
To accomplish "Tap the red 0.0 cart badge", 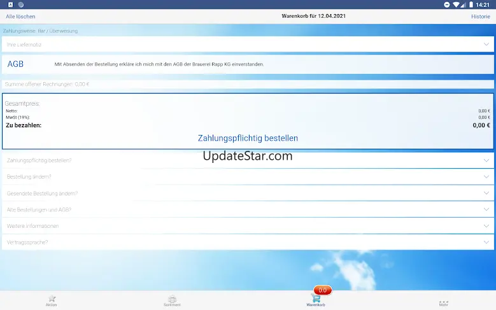I will (323, 290).
